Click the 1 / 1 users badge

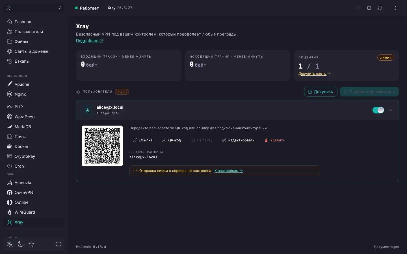(122, 92)
